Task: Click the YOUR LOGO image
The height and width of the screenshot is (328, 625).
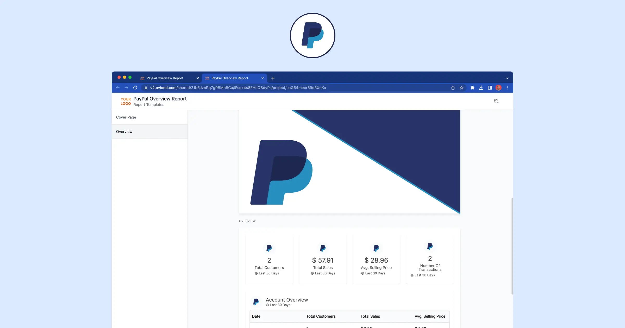Action: click(126, 101)
